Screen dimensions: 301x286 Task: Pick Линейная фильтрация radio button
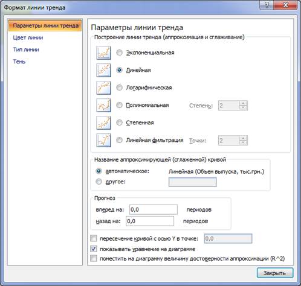pos(119,140)
